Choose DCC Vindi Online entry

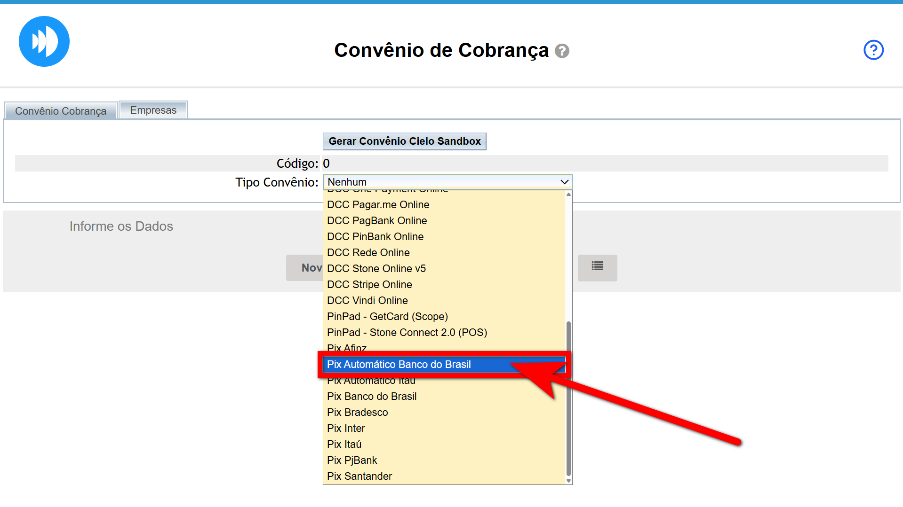367,301
